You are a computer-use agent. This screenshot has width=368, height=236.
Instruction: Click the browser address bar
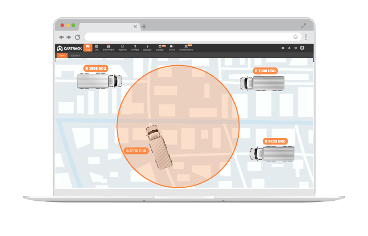coord(188,37)
